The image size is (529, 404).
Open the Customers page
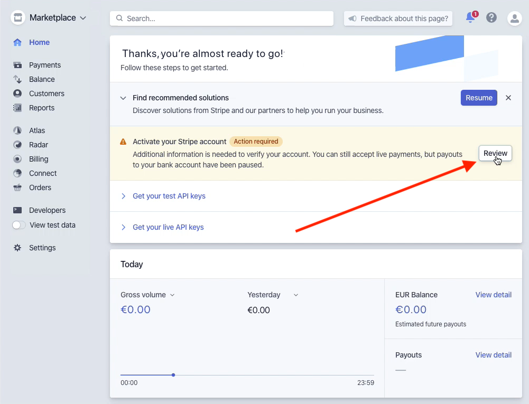tap(46, 93)
